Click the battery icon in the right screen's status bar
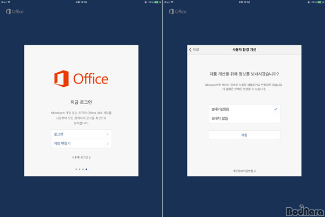Screen dimensions: 325x217 coord(320,2)
